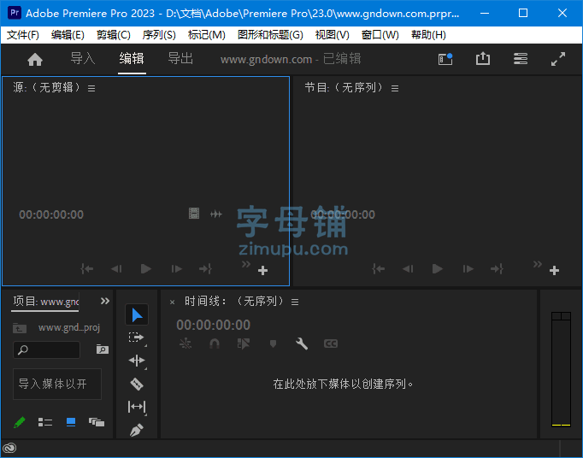The image size is (583, 458).
Task: Select the Ripple Edit tool
Action: (x=137, y=361)
